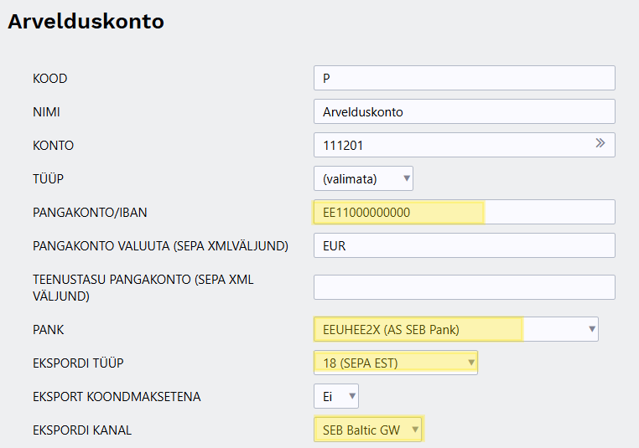
Task: Click the PANGAKONTO/IBAN label text
Action: coord(90,213)
